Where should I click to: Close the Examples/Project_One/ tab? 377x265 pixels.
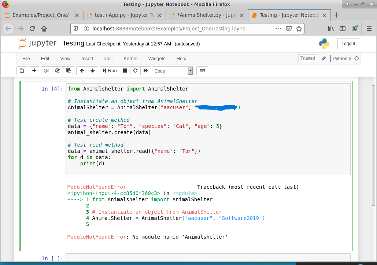[77, 15]
